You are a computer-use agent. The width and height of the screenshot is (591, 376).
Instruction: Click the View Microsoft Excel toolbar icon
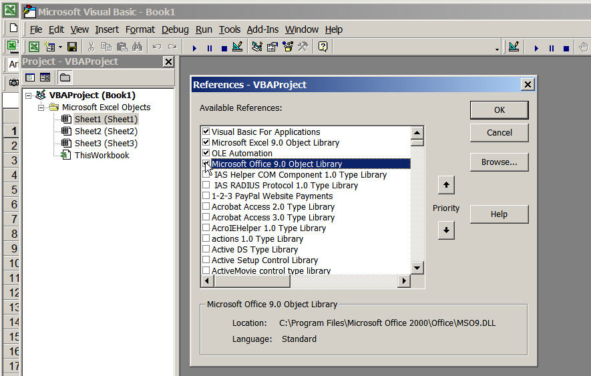click(33, 47)
